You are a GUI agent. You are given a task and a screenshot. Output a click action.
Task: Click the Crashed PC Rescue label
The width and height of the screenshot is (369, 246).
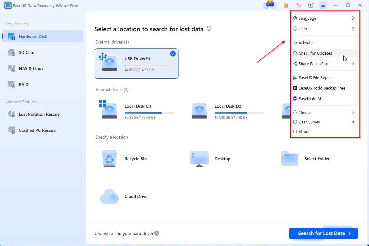pos(37,130)
